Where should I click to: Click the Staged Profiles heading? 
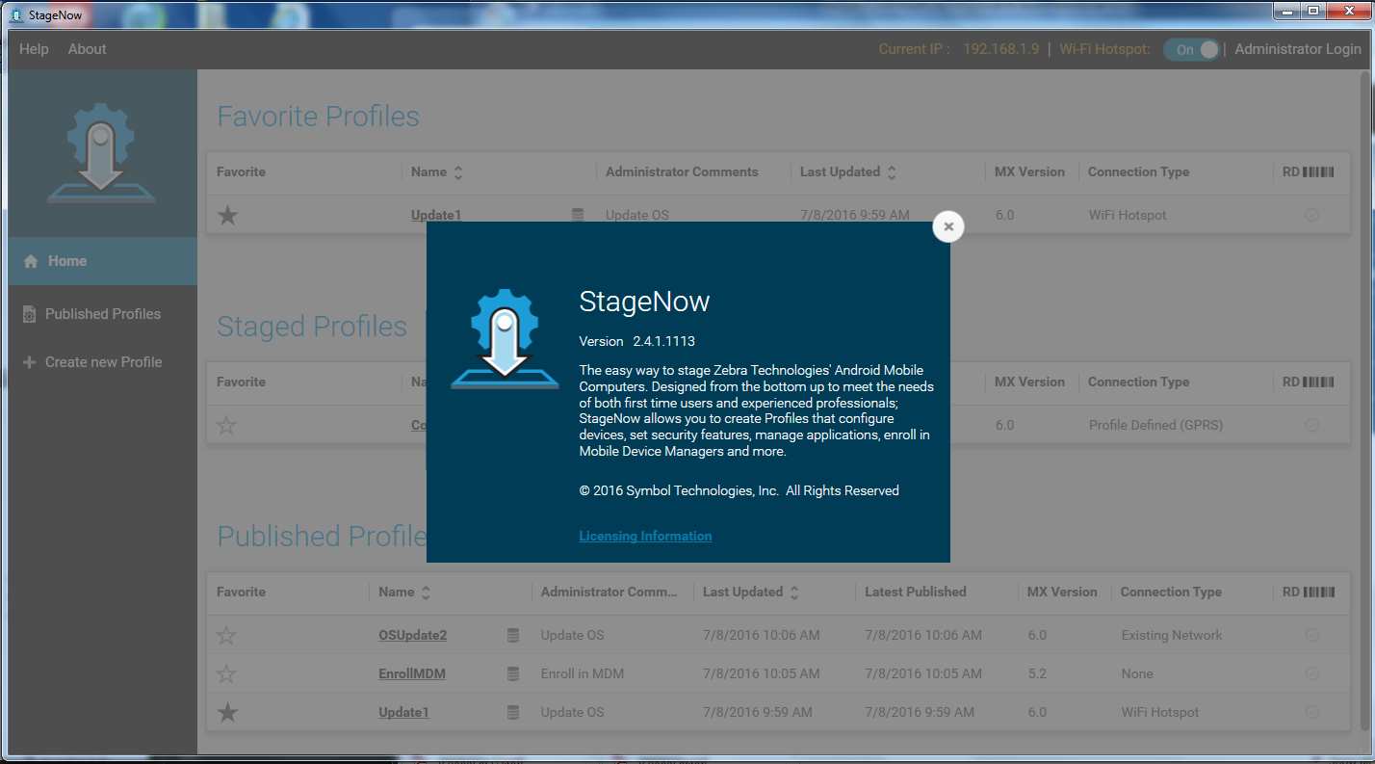pyautogui.click(x=312, y=327)
